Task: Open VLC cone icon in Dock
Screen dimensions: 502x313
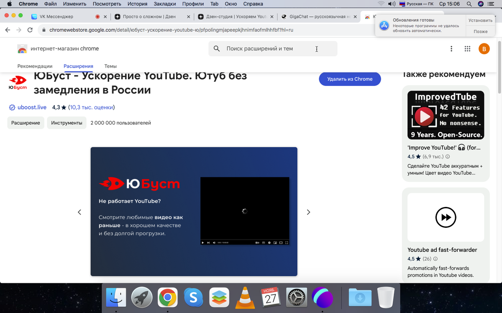Action: tap(245, 298)
